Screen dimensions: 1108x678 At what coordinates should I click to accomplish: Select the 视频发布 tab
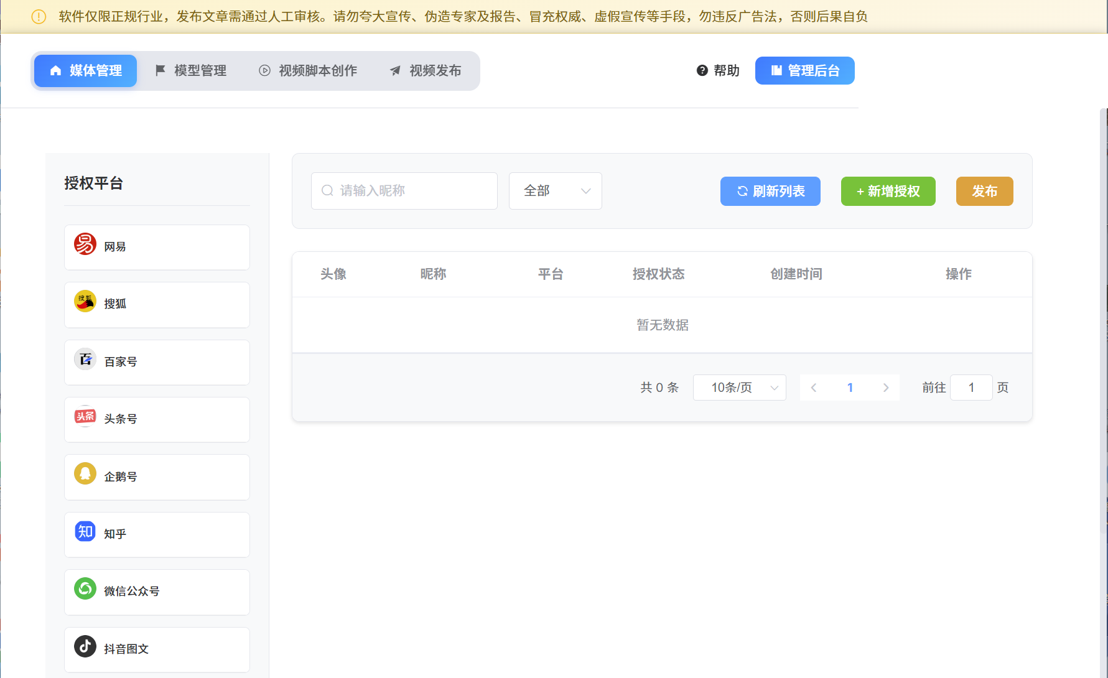click(426, 71)
